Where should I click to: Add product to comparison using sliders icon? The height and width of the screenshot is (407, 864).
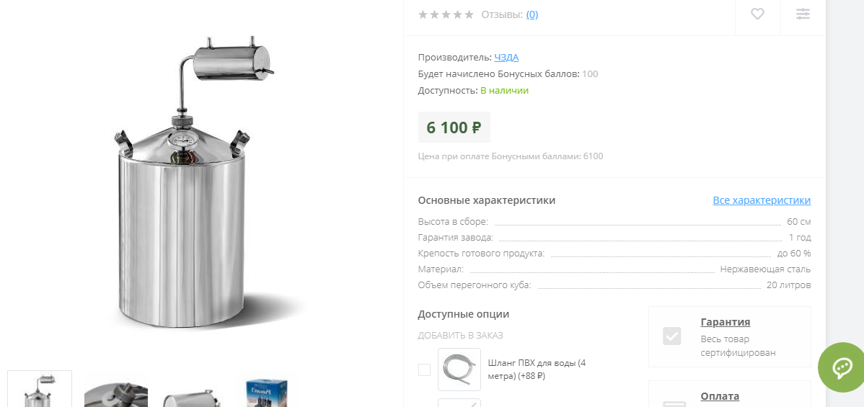803,14
